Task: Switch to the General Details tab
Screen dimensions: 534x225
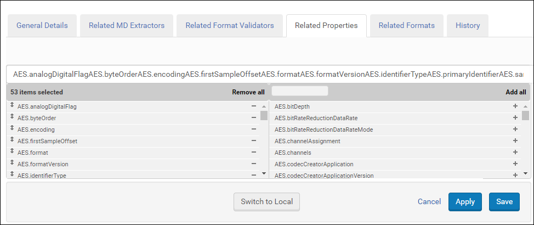Action: [x=42, y=26]
